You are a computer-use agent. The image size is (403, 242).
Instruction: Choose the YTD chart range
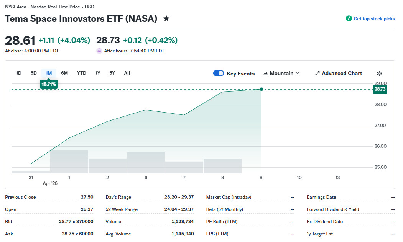click(x=82, y=73)
